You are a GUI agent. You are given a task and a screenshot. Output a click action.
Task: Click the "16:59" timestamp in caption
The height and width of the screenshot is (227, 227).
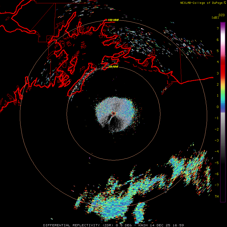tap(178, 225)
